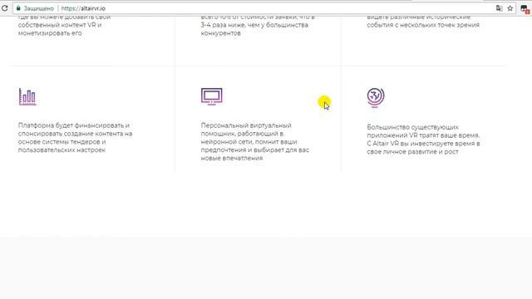Open the page translate icon
Image resolution: width=532 pixels, height=299 pixels.
499,8
